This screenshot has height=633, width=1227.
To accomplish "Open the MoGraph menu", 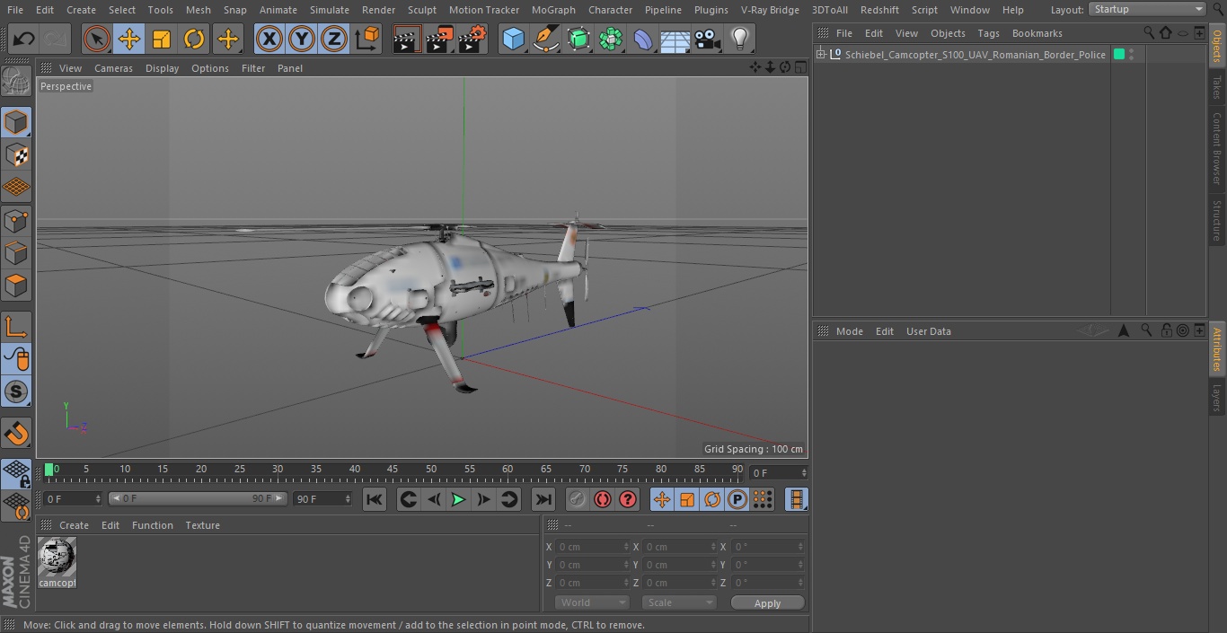I will 553,10.
